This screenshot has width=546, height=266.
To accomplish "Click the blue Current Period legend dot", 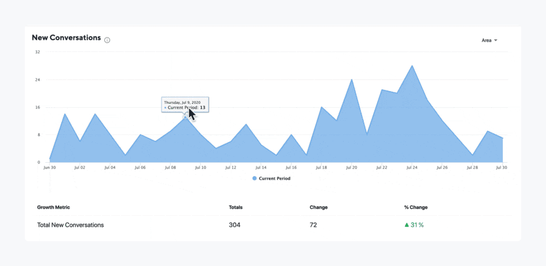I will click(254, 179).
